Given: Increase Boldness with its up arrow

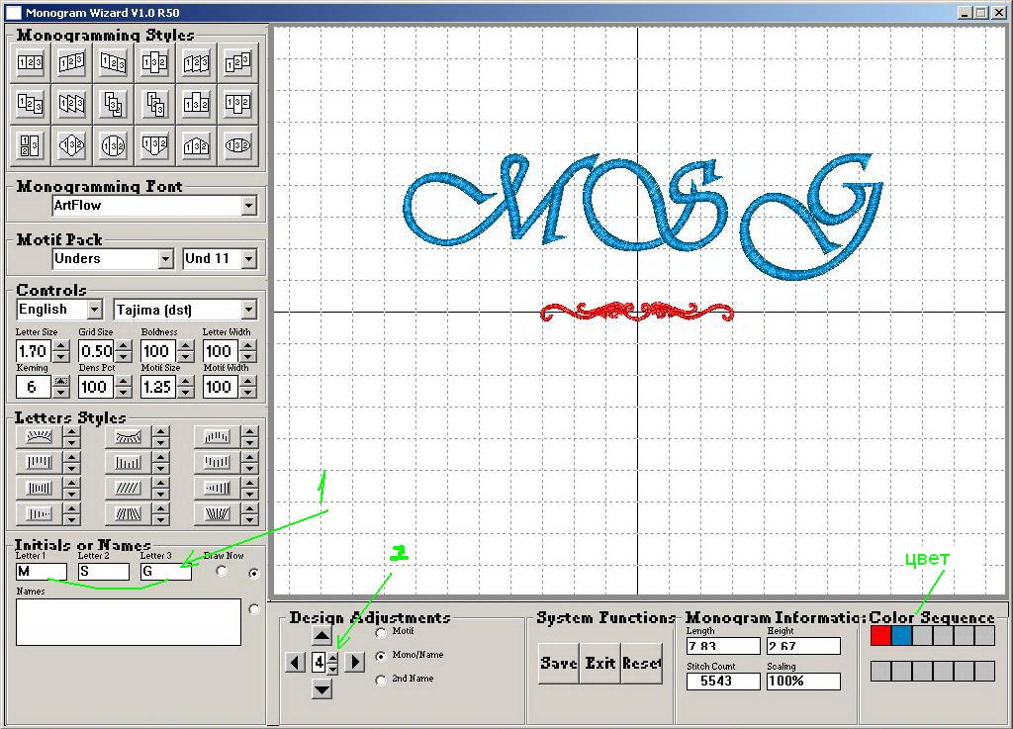Looking at the screenshot, I should click(x=186, y=347).
